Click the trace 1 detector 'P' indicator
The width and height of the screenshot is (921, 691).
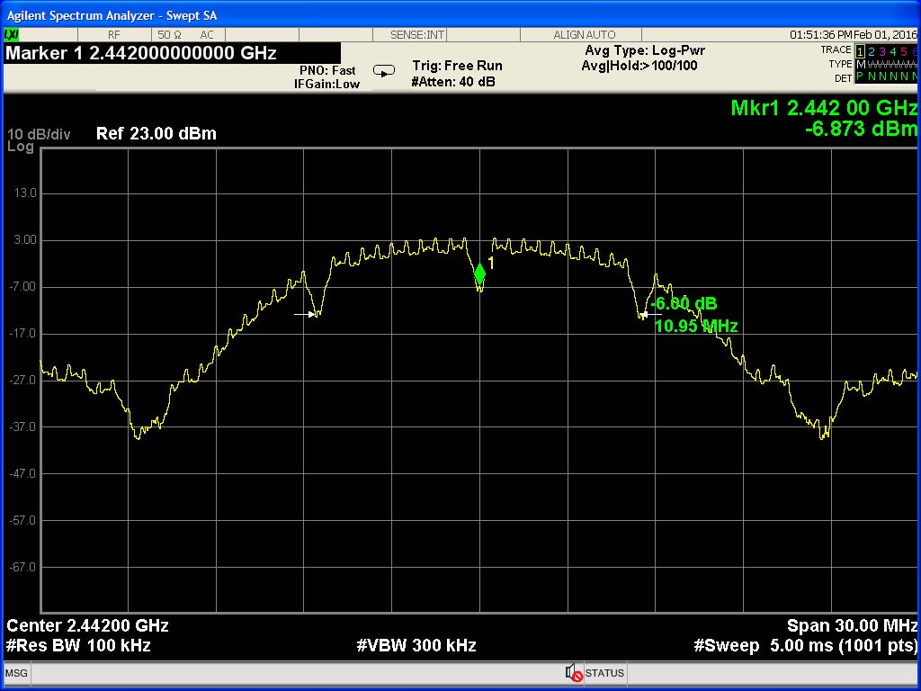tap(860, 77)
